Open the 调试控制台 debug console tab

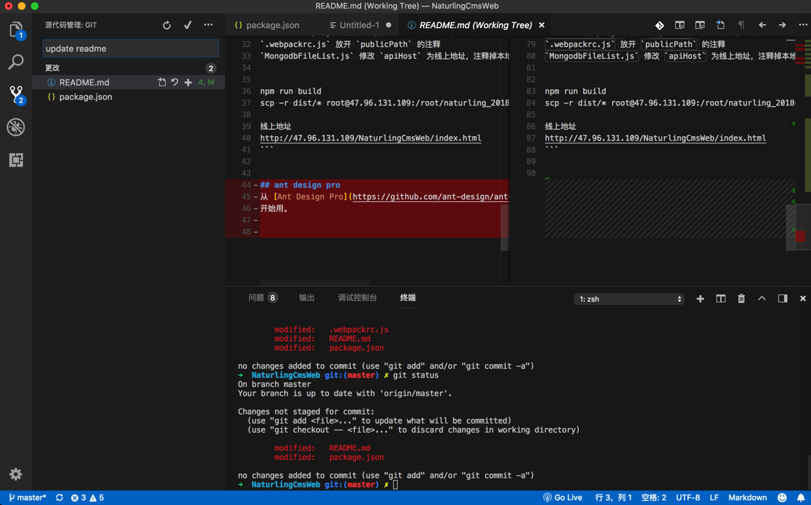(x=357, y=298)
